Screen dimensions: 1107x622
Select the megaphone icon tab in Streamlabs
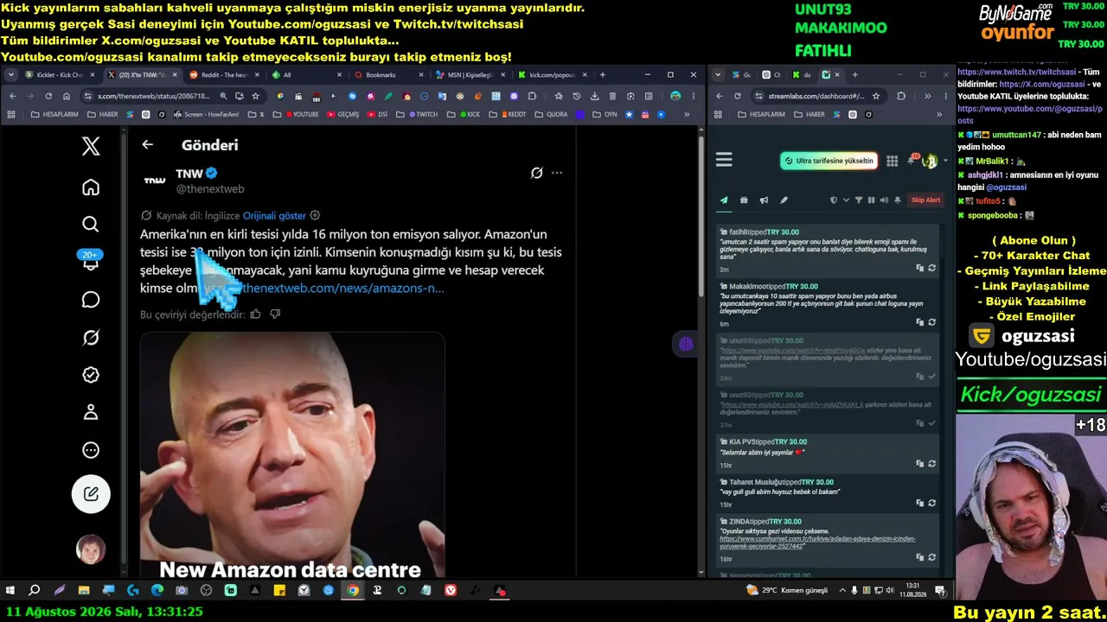click(764, 200)
